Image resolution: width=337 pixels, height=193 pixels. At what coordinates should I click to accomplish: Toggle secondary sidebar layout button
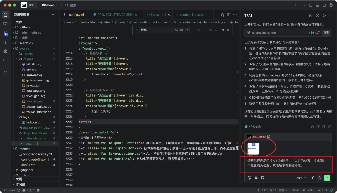pos(324,5)
